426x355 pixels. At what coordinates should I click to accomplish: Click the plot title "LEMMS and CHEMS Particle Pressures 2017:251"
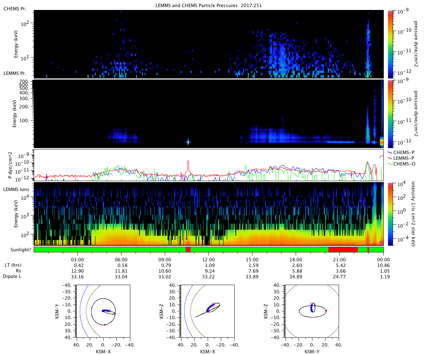point(209,6)
